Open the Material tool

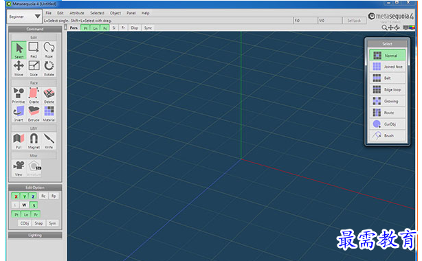coord(49,113)
